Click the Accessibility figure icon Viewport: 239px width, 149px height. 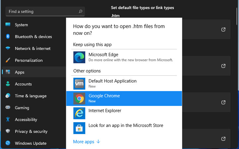pos(8,119)
